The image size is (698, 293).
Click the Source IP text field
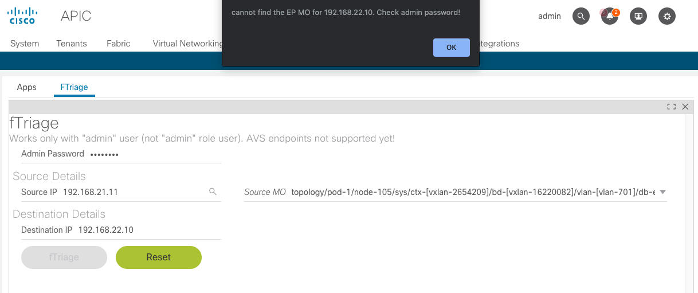click(133, 192)
